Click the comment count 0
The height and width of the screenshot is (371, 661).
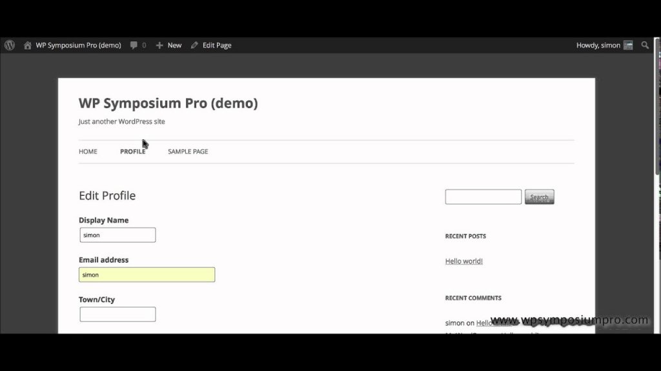tap(144, 45)
